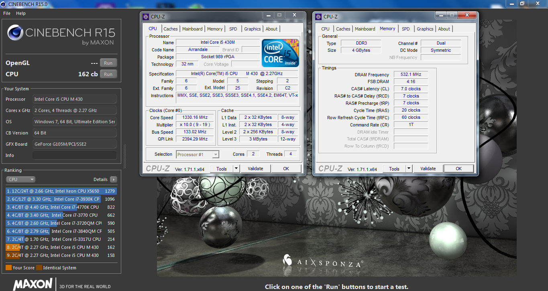The image size is (548, 291).
Task: Click the Processor field Intel Core i5 CPU M 430
Action: tap(75, 99)
